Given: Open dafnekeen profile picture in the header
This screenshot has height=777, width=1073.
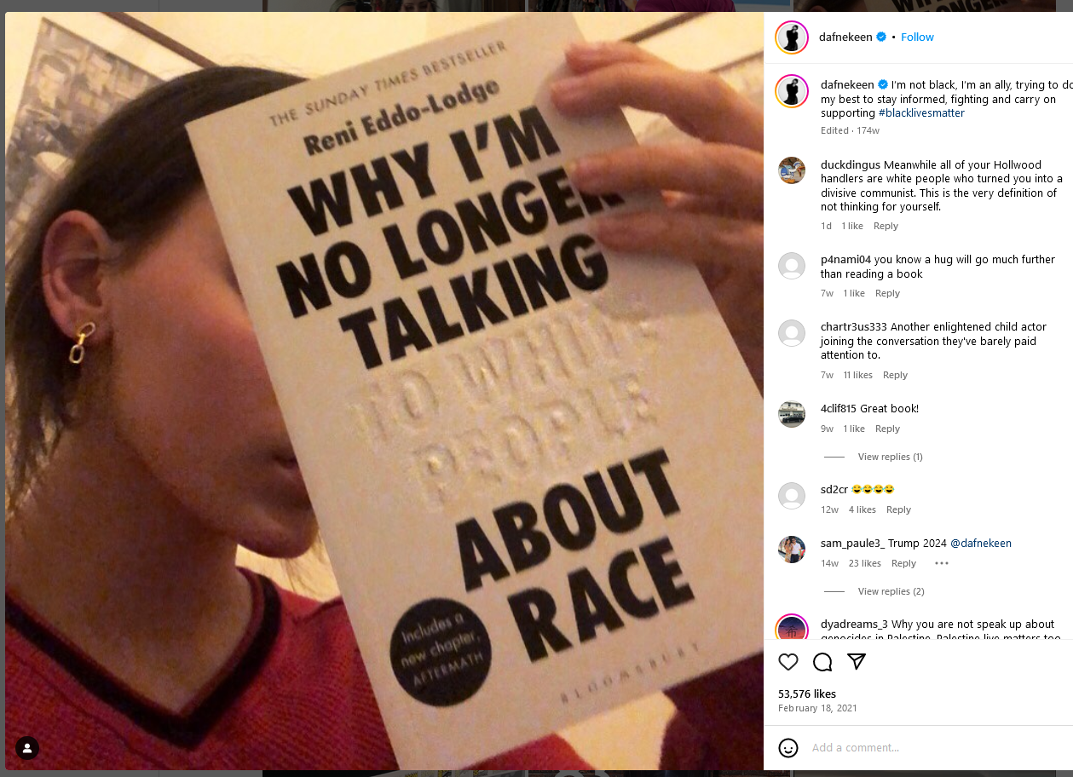Looking at the screenshot, I should coord(792,37).
